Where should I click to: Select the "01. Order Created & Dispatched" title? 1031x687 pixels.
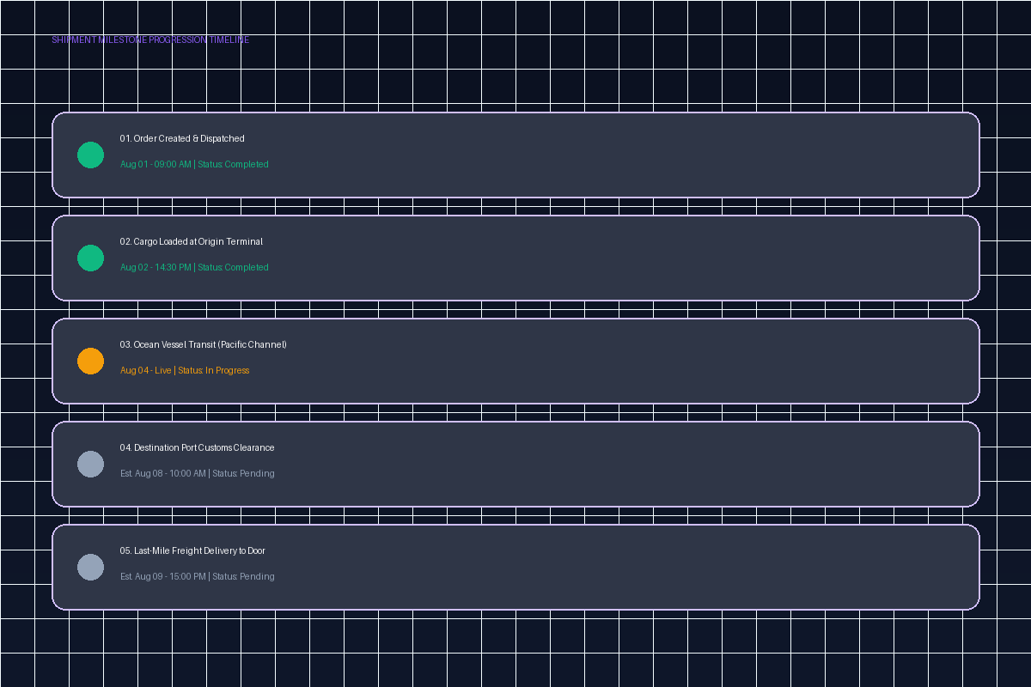(x=182, y=138)
